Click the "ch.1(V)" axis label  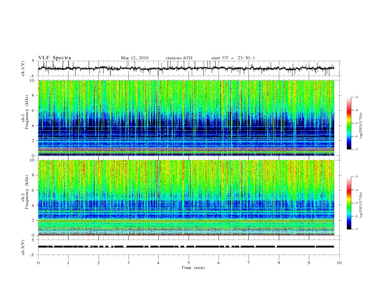coord(23,68)
